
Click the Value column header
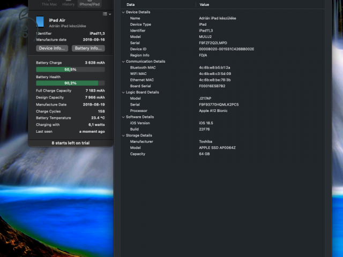tap(204, 4)
